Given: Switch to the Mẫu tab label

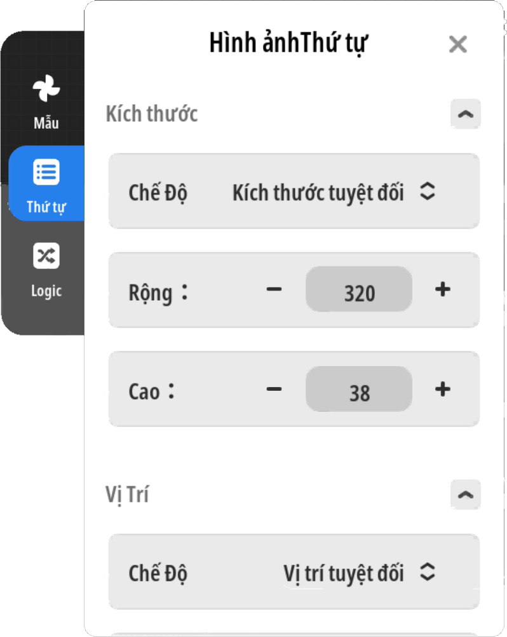Looking at the screenshot, I should [46, 122].
